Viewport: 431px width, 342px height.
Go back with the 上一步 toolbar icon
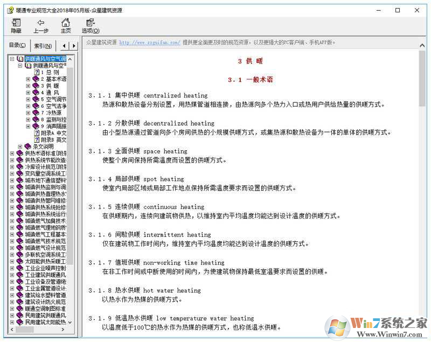coord(41,26)
